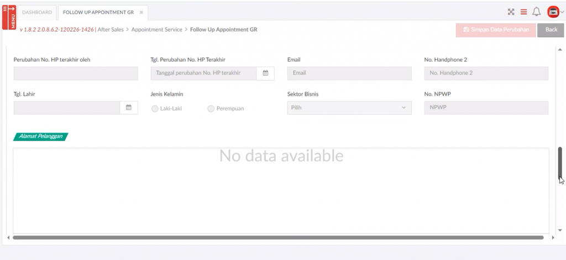The width and height of the screenshot is (566, 260).
Task: Click the No. NPWP input field
Action: 486,108
